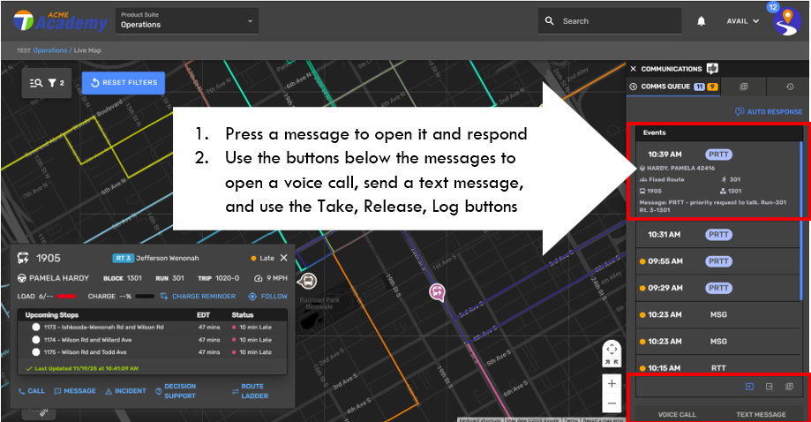This screenshot has width=811, height=422.
Task: Close the Communications panel
Action: (x=633, y=68)
